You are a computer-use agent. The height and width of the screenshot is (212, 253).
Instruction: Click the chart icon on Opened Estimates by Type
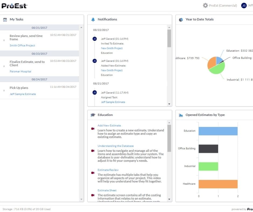point(180,115)
